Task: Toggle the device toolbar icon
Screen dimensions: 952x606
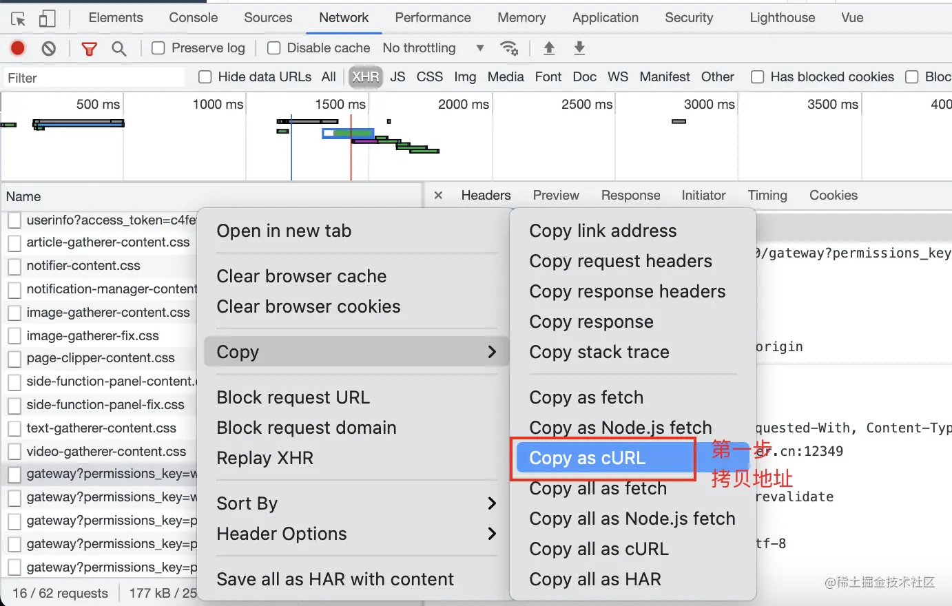Action: click(x=48, y=19)
